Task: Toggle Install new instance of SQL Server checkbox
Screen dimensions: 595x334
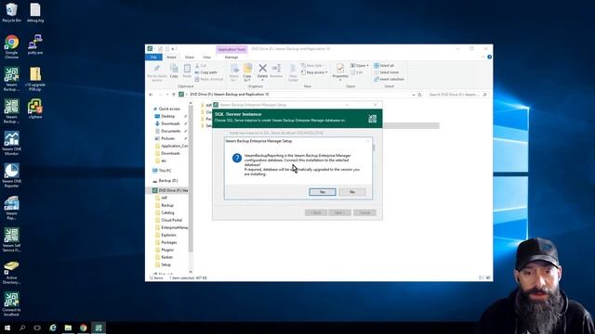Action: coord(226,134)
